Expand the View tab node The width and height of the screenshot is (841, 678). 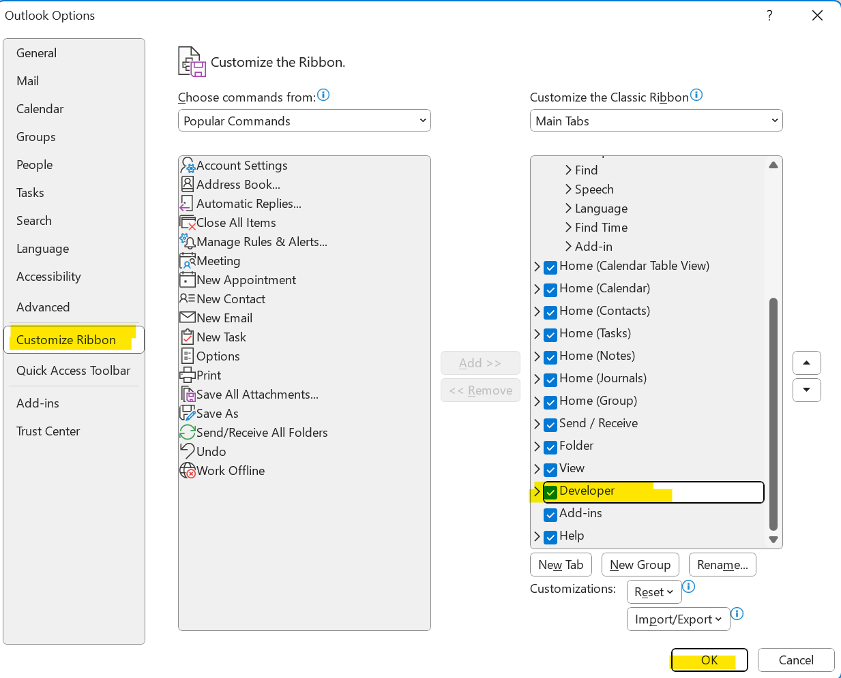point(537,469)
